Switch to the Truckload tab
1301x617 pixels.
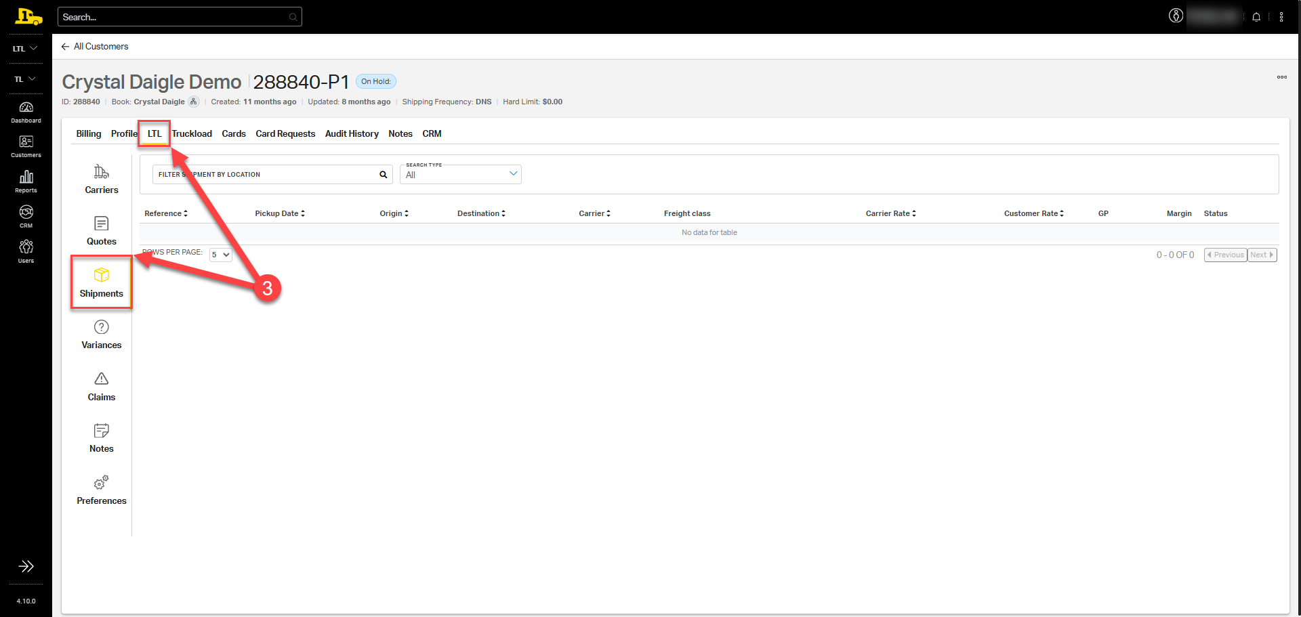point(192,133)
